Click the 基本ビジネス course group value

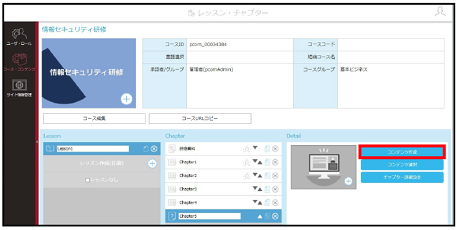pyautogui.click(x=354, y=70)
